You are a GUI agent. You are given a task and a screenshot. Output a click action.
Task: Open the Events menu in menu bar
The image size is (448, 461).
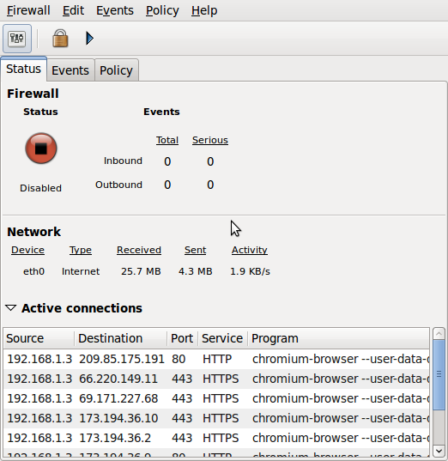(x=115, y=10)
